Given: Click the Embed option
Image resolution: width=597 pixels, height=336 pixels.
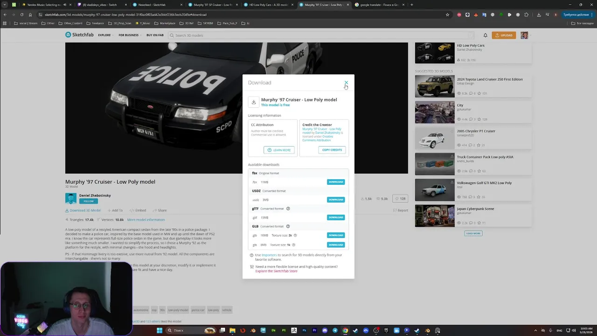Looking at the screenshot, I should (x=138, y=210).
